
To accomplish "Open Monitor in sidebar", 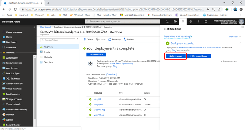I will (8, 114).
